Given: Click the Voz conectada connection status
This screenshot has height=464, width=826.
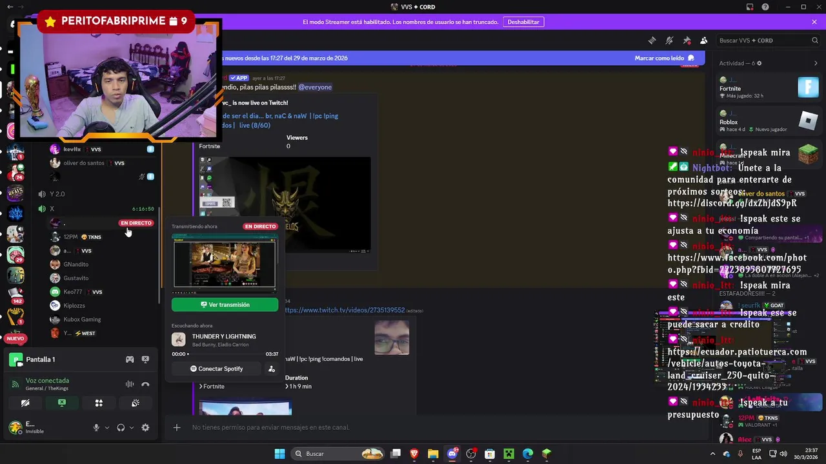Looking at the screenshot, I should (47, 380).
